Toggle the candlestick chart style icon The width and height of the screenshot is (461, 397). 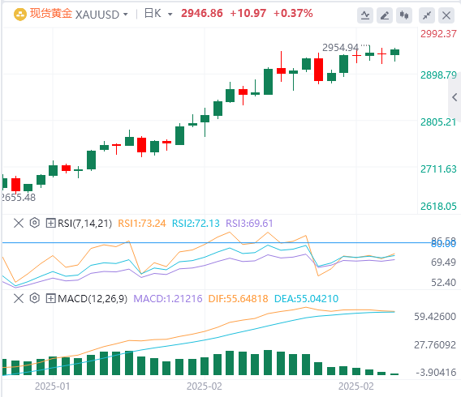[404, 15]
